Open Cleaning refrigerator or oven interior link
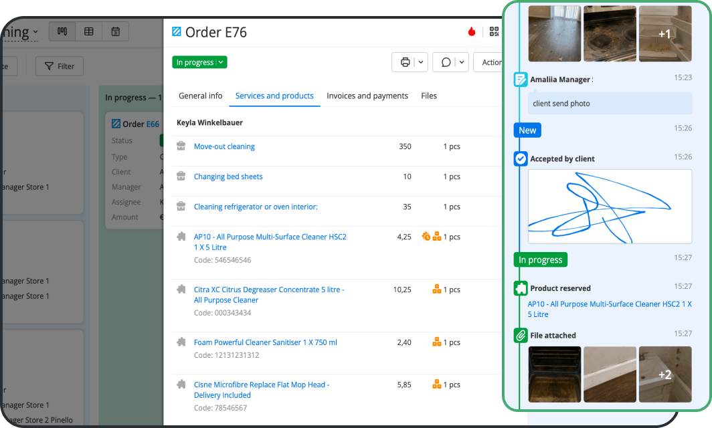 (x=256, y=207)
